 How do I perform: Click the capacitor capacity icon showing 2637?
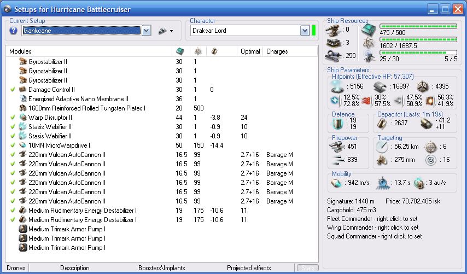tap(382, 123)
